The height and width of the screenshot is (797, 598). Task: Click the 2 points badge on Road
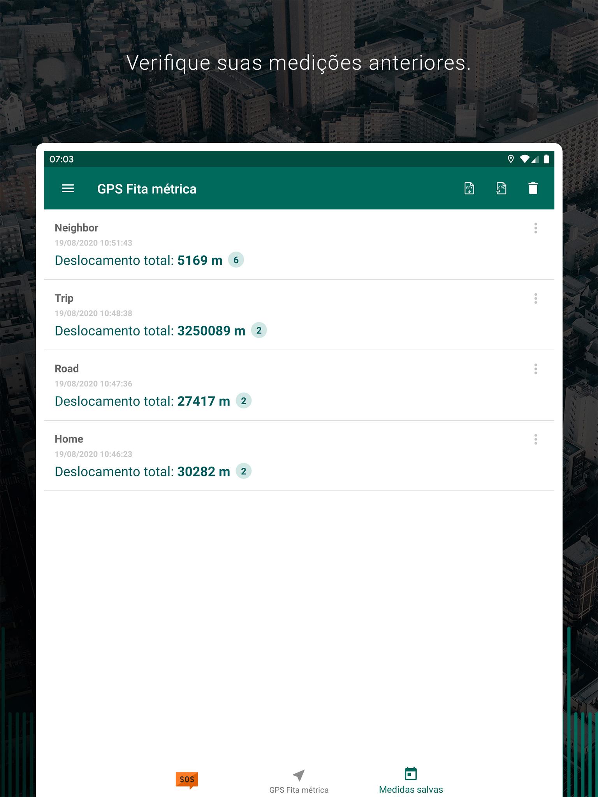click(244, 401)
